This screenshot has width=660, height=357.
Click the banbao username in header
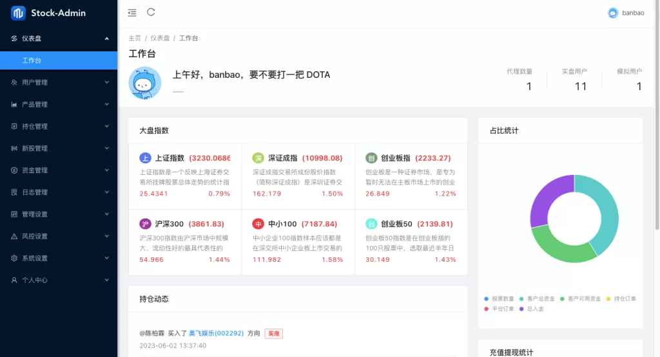pyautogui.click(x=633, y=13)
